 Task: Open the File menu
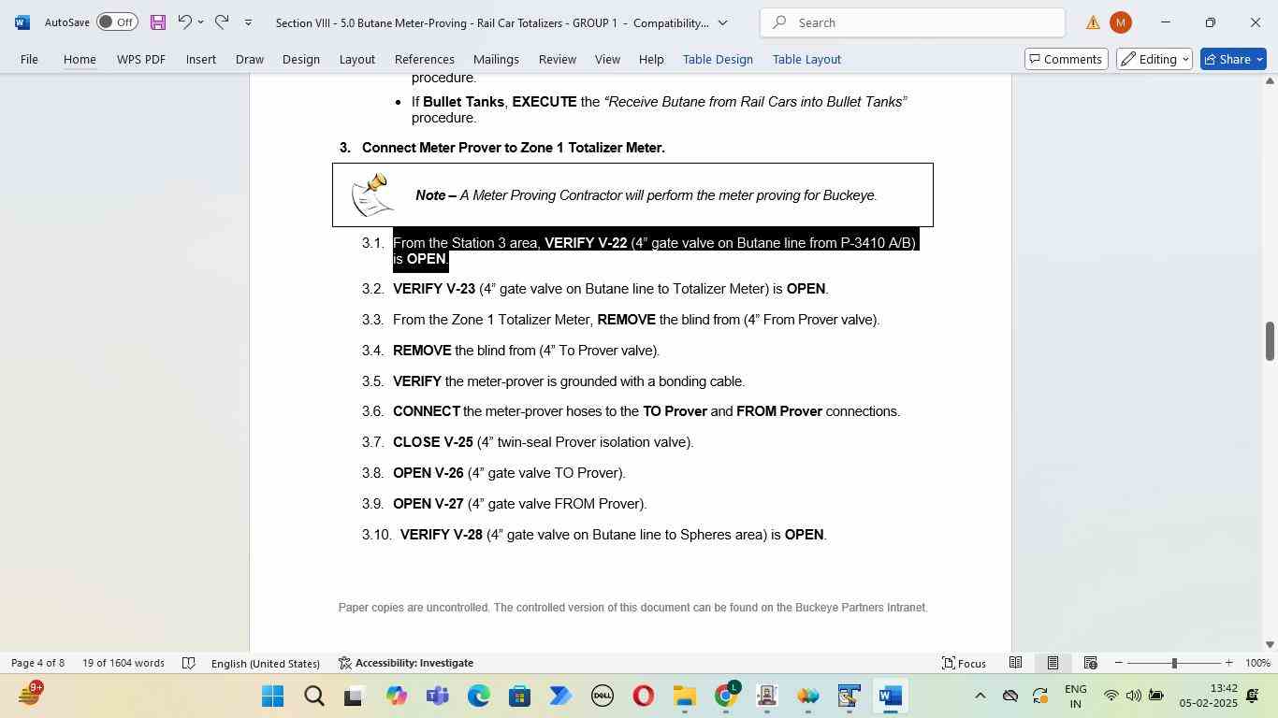pos(29,59)
